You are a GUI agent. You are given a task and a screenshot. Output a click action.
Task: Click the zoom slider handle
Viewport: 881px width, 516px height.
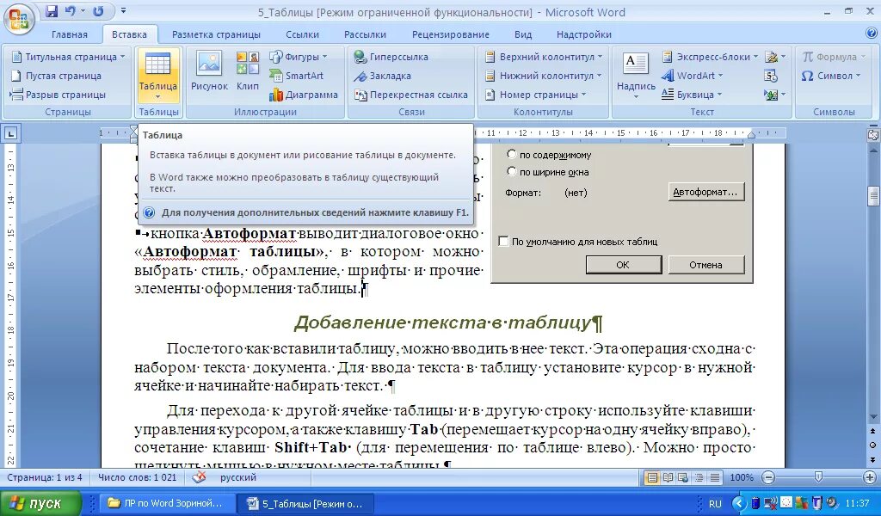click(x=819, y=477)
